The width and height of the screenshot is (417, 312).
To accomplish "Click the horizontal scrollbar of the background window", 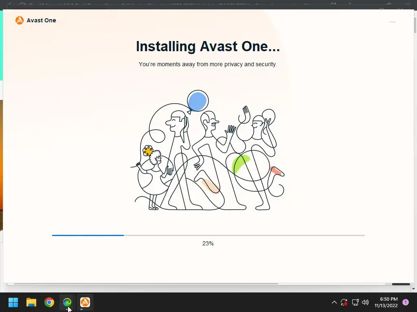I will click(146, 284).
